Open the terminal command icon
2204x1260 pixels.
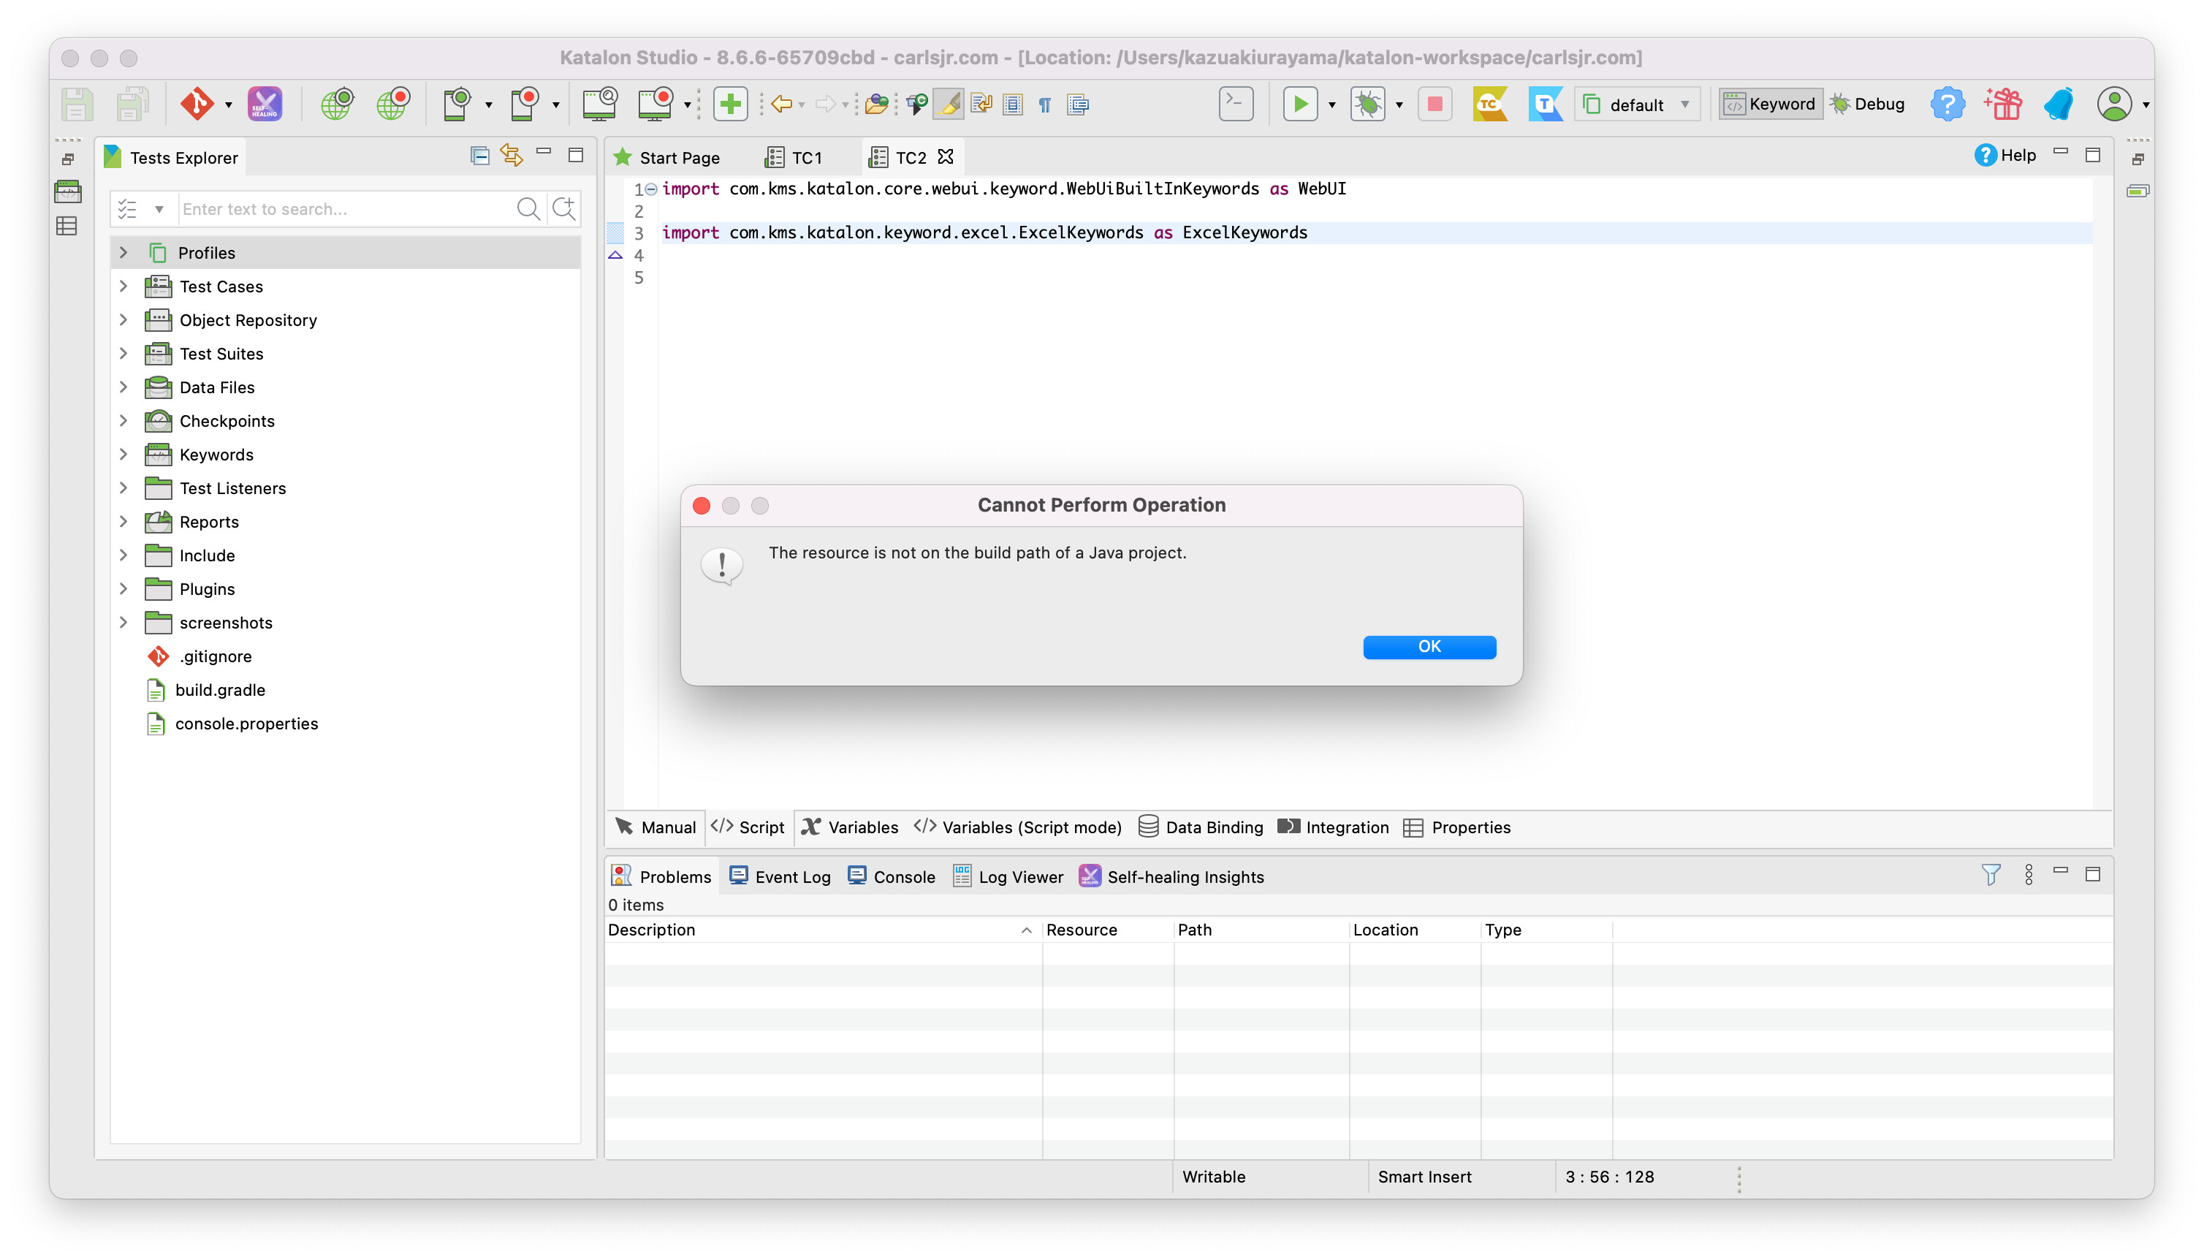[1235, 104]
